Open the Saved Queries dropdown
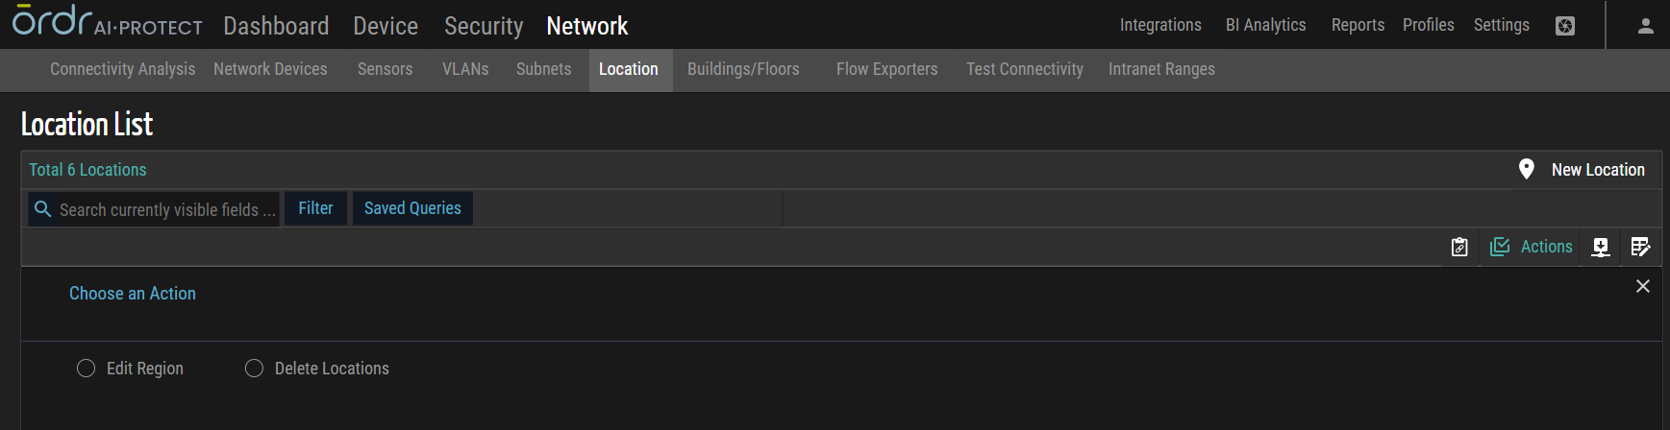The image size is (1670, 430). coord(412,208)
